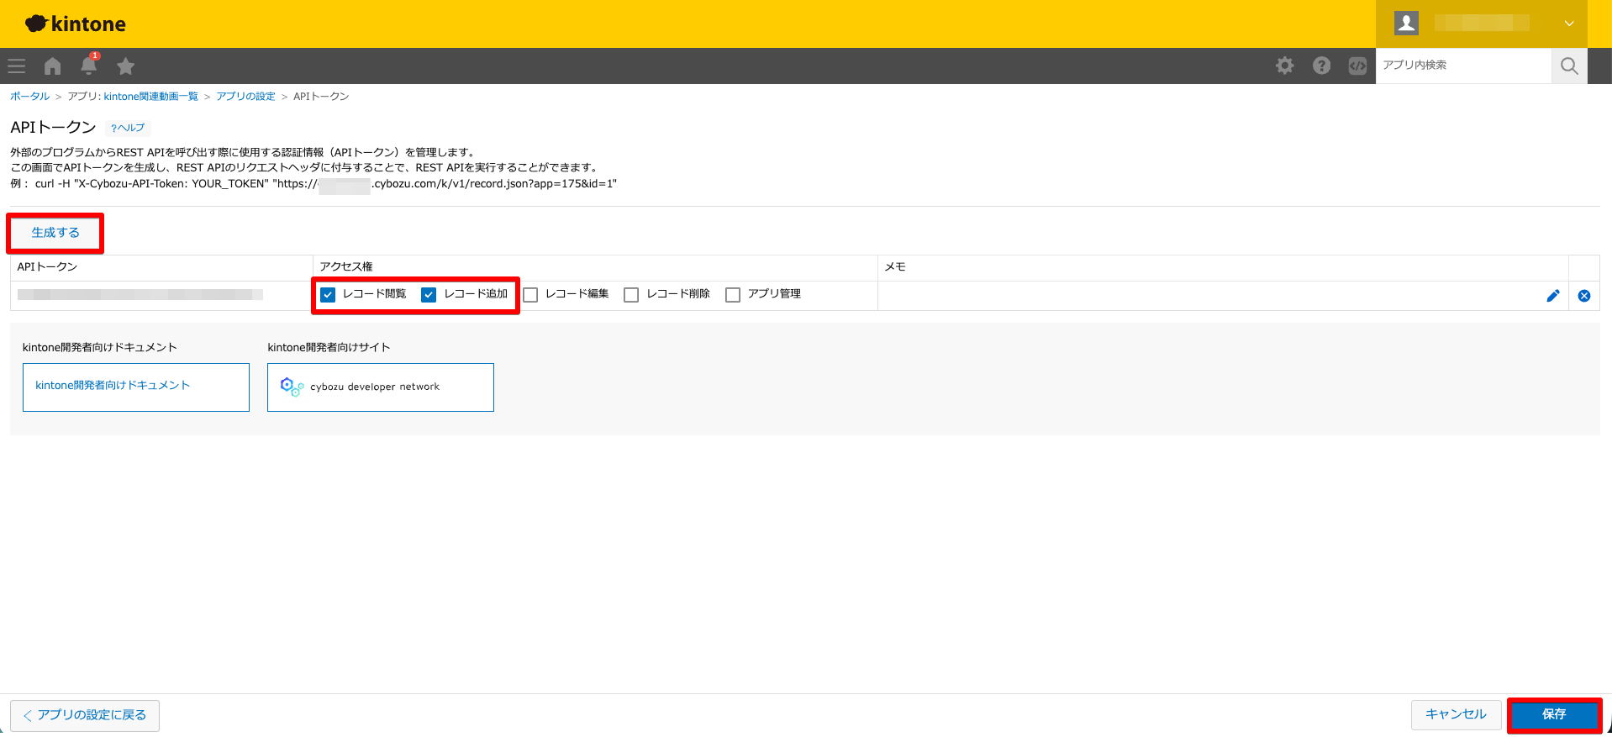
Task: Open the hamburger menu icon
Action: [x=17, y=66]
